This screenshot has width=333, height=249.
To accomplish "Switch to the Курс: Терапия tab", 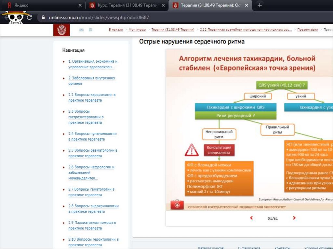I will click(x=127, y=5).
